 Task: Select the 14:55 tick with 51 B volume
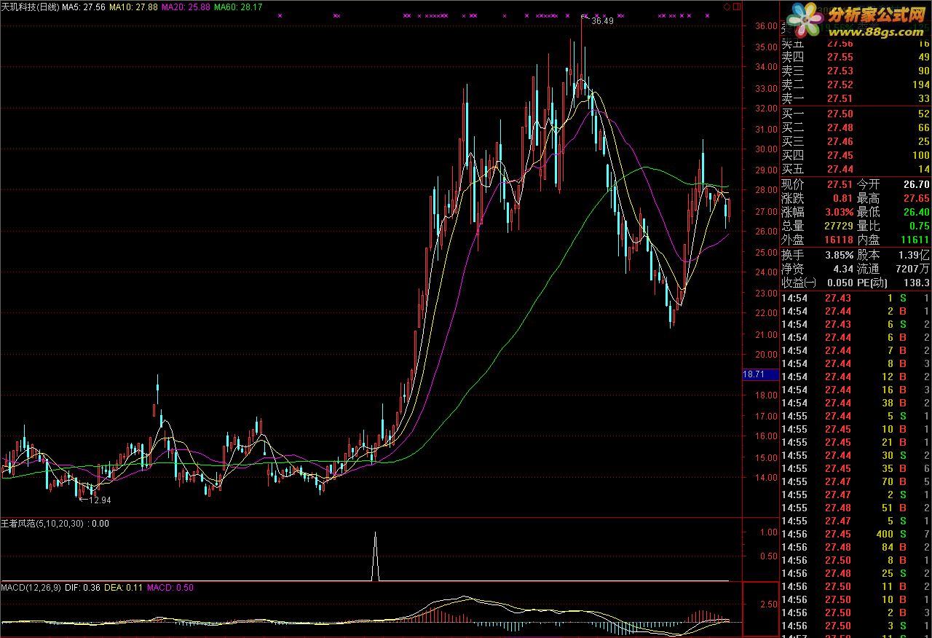[x=856, y=508]
